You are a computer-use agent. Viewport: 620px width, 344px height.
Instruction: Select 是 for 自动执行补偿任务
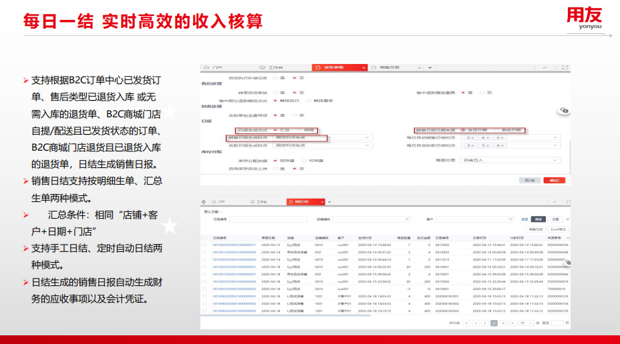(x=276, y=78)
